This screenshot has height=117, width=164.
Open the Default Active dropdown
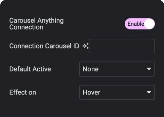point(117,69)
